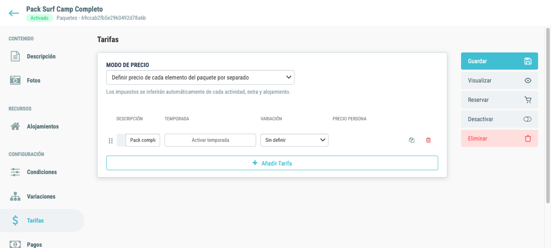Click the Activar temporada field
Screen dimensions: 551x248
point(210,140)
